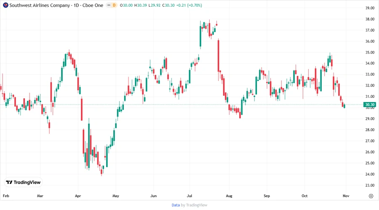Click the 37.00 price axis label
379x210 pixels.
point(370,30)
